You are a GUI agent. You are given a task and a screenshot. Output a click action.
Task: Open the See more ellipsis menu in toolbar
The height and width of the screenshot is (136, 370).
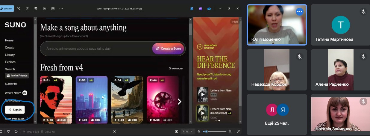[x=61, y=9]
